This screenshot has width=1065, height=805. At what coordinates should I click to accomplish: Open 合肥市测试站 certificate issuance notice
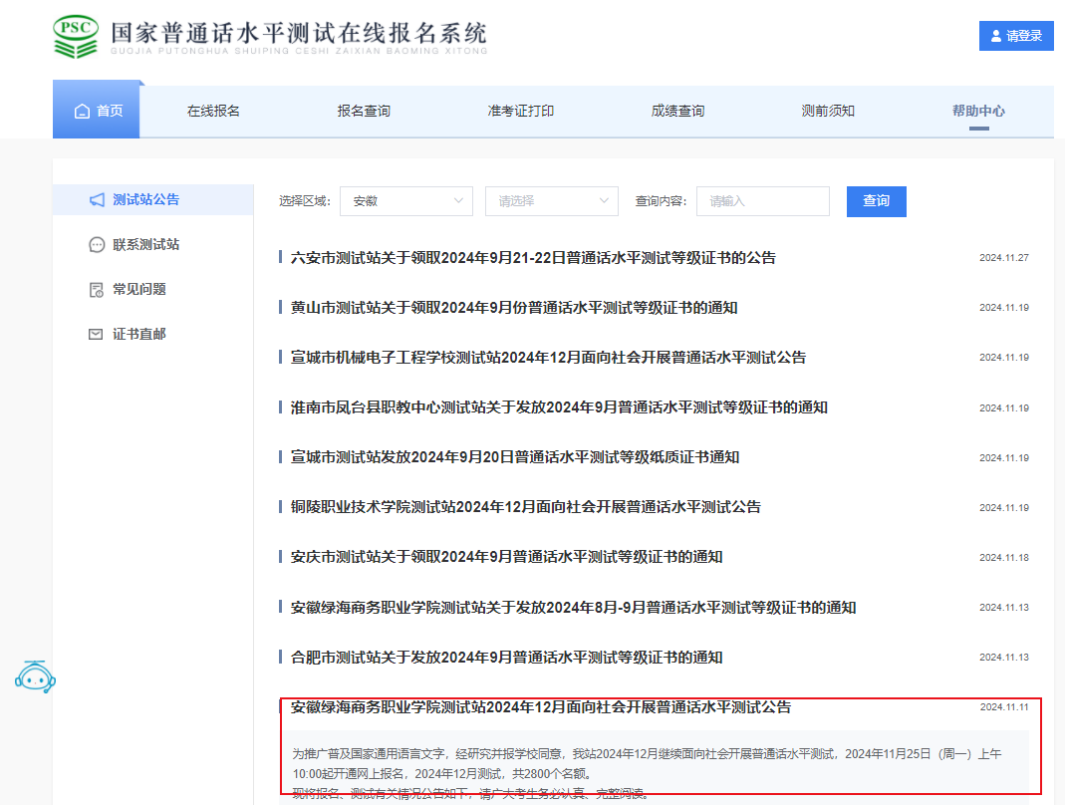pyautogui.click(x=506, y=658)
